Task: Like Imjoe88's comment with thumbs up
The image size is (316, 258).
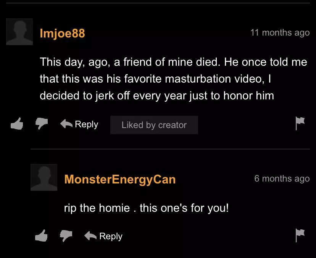Action: [17, 123]
